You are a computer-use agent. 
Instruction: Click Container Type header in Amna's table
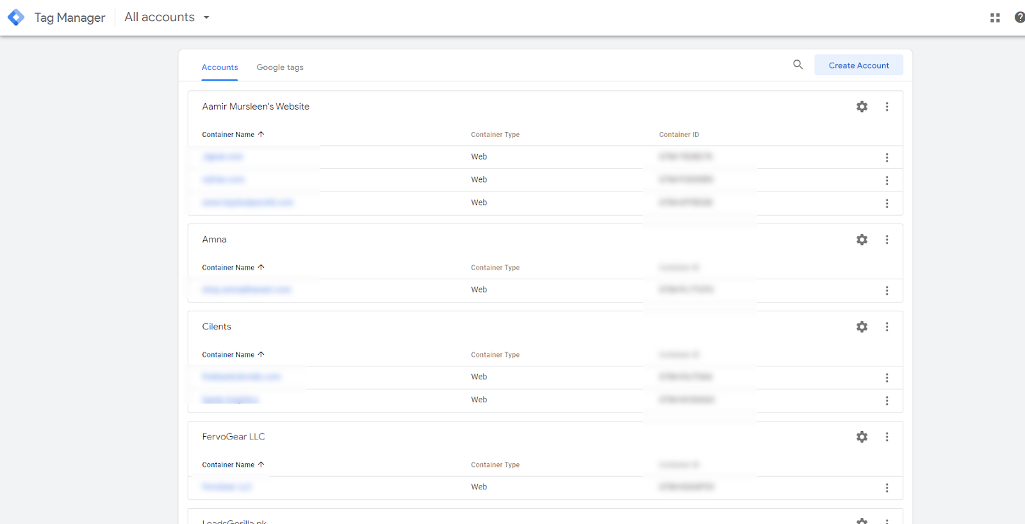(x=495, y=268)
